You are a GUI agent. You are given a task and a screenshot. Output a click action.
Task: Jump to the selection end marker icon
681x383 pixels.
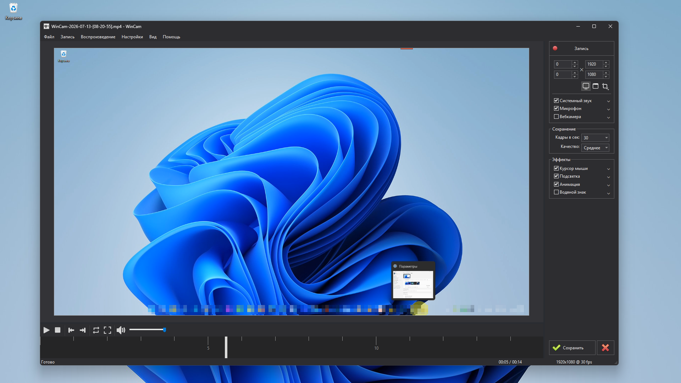83,330
